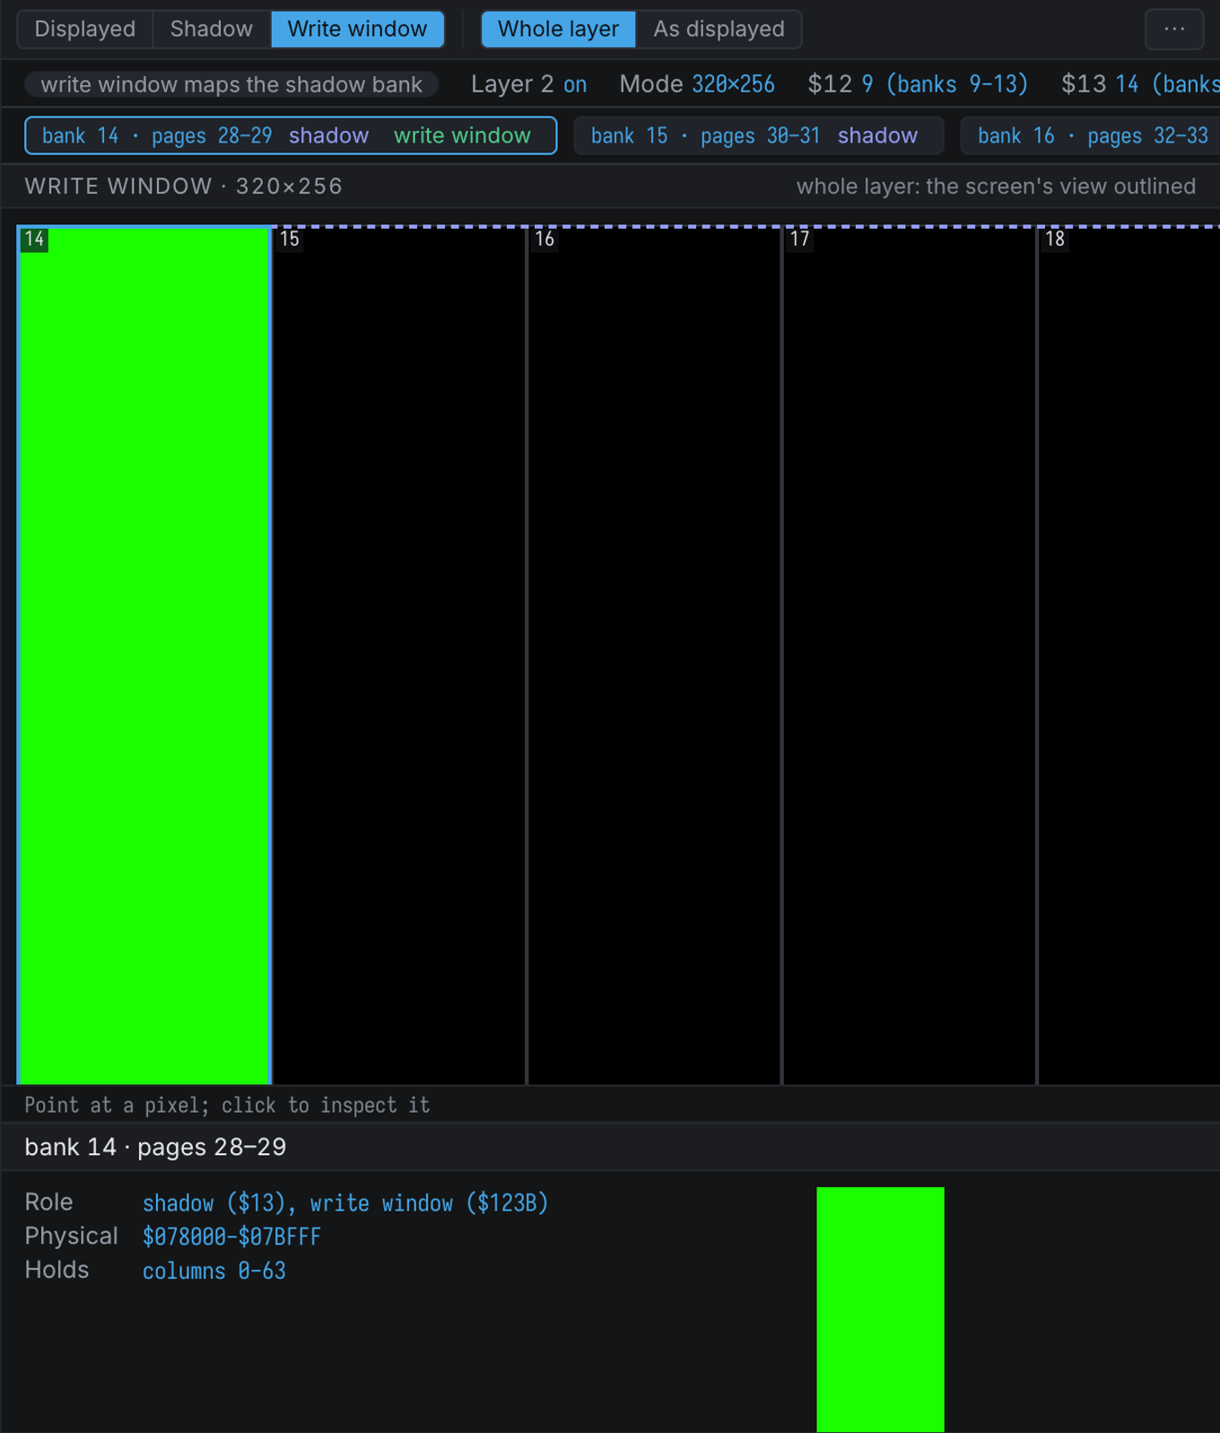1220x1433 pixels.
Task: Click the $12 value '9 (banks 9-13)'
Action: [945, 84]
